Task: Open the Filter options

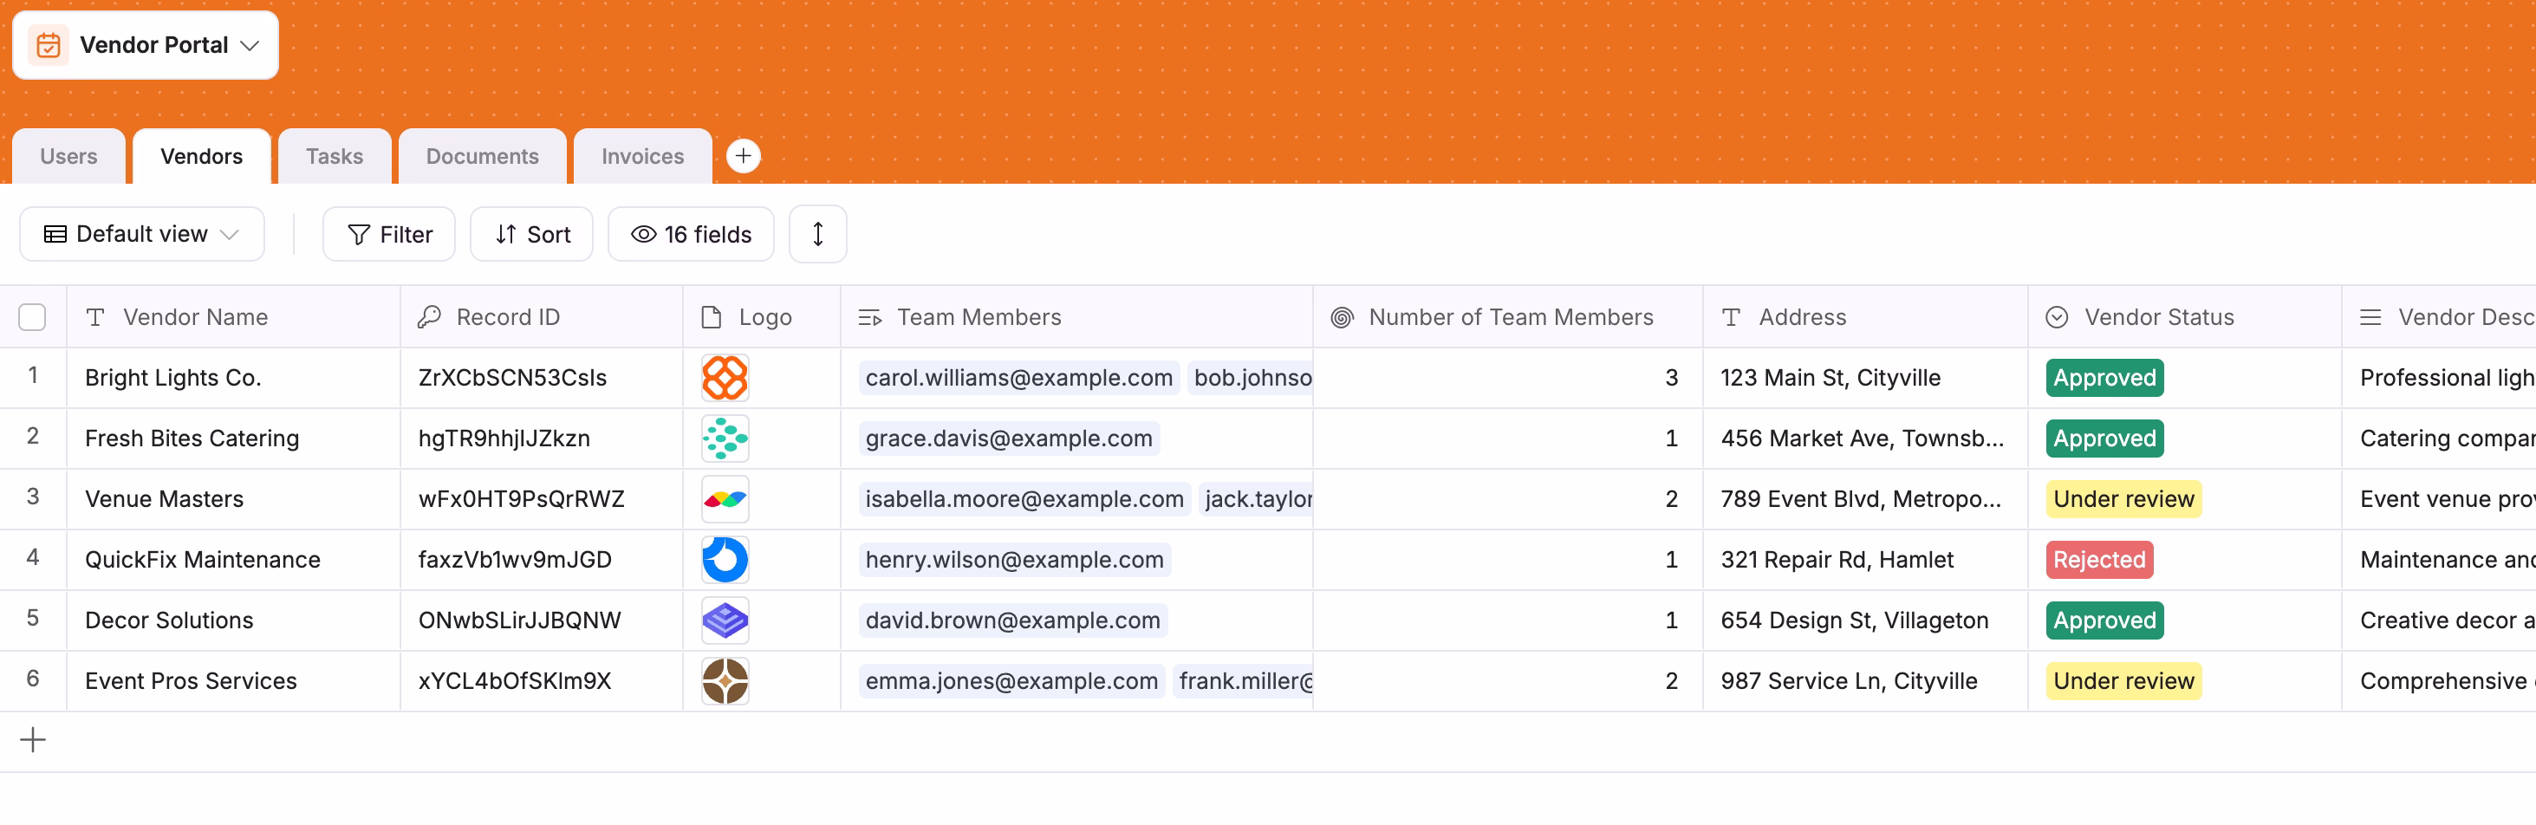Action: click(x=388, y=233)
